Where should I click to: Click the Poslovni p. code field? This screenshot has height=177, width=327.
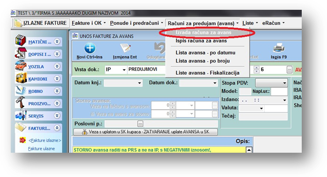tap(121, 124)
